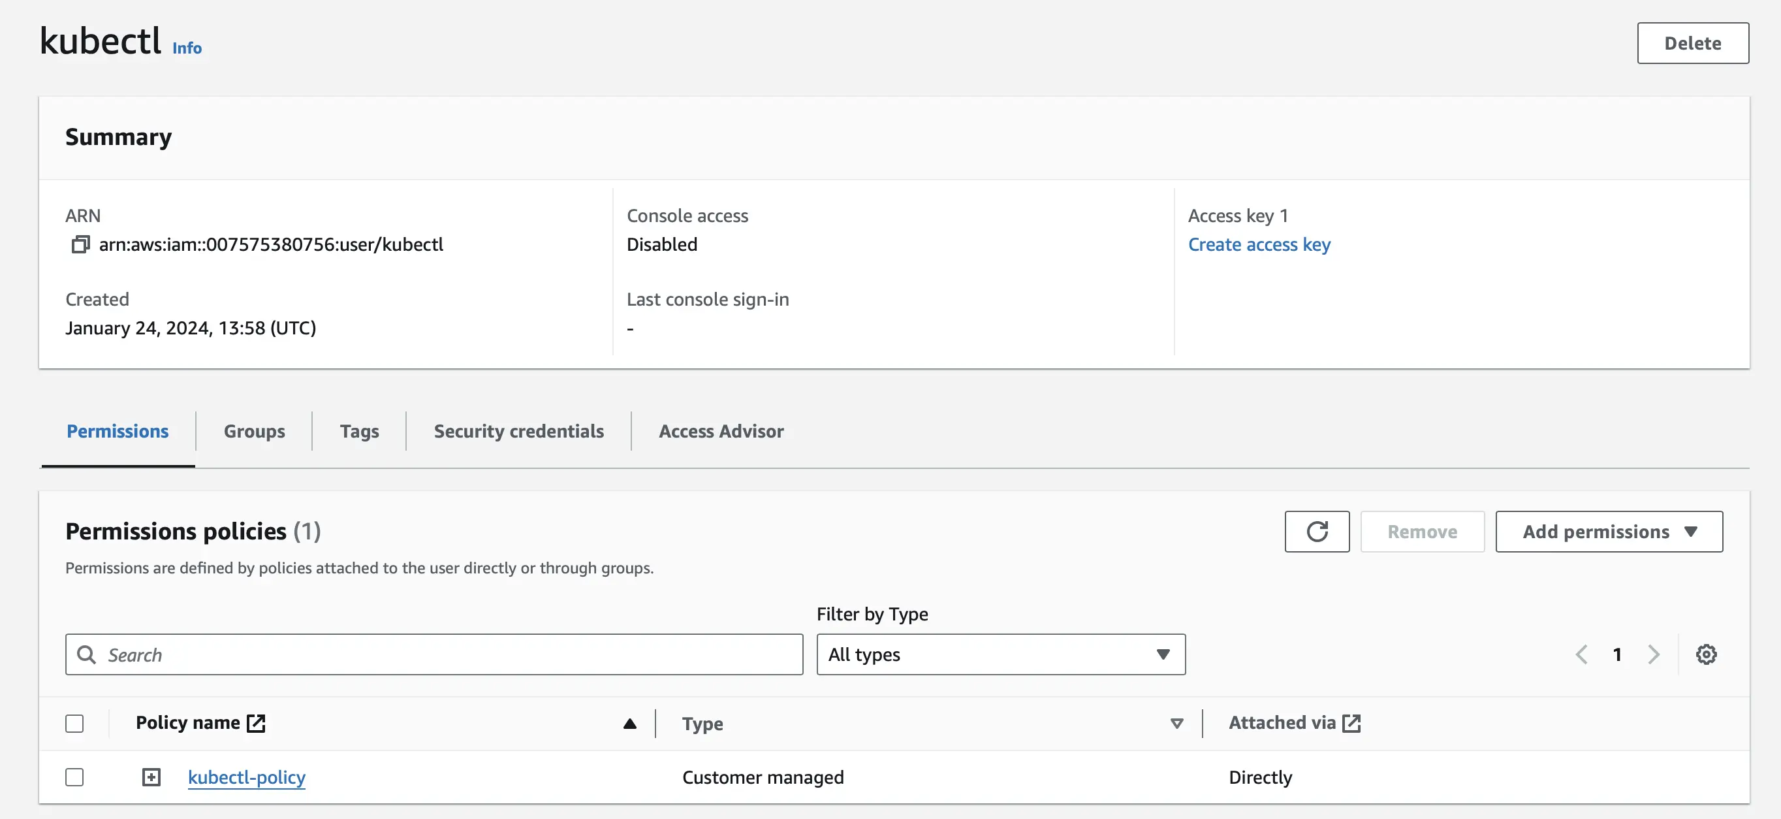Sort by Type column arrow
1781x819 pixels.
1176,724
